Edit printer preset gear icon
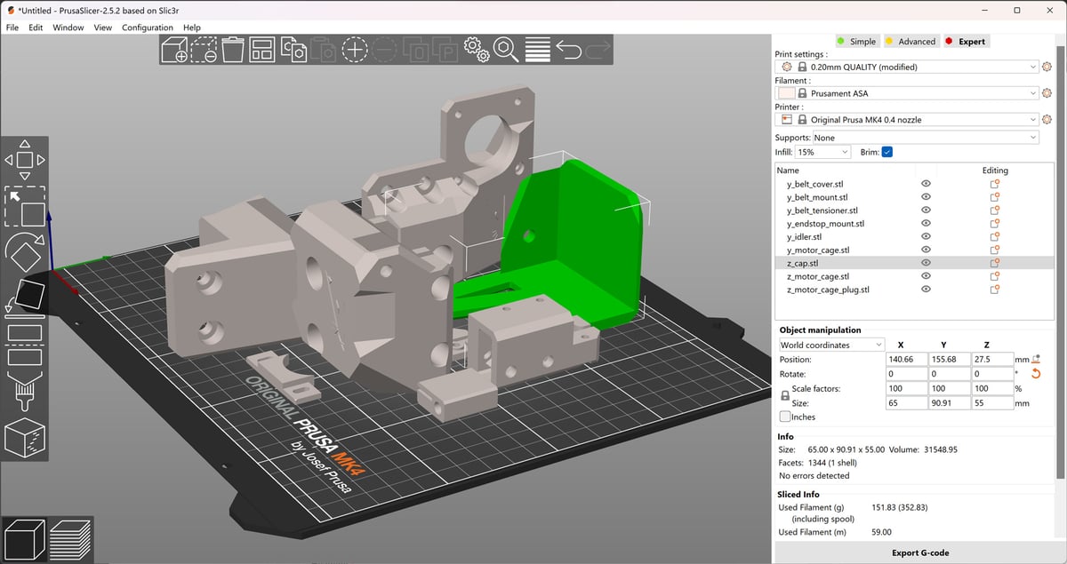Image resolution: width=1067 pixels, height=564 pixels. click(x=1047, y=120)
